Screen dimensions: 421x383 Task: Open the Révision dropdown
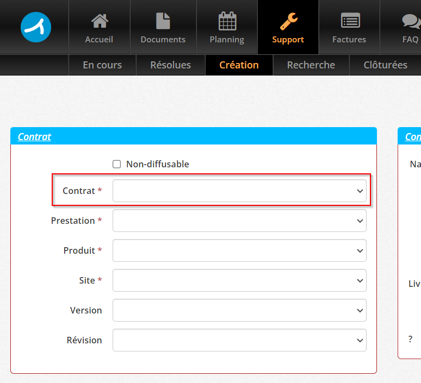[239, 340]
